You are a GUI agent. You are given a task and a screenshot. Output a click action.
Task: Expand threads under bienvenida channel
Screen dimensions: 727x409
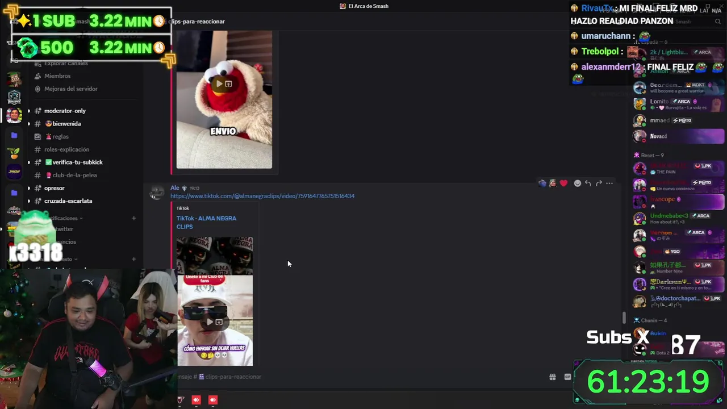coord(29,123)
